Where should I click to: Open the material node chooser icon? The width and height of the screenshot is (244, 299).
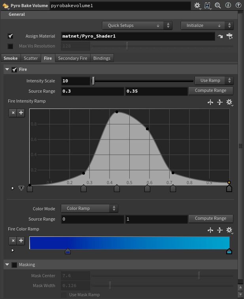(x=229, y=36)
